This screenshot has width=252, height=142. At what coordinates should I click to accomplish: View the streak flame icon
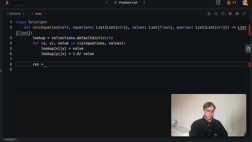pyautogui.click(x=228, y=3)
